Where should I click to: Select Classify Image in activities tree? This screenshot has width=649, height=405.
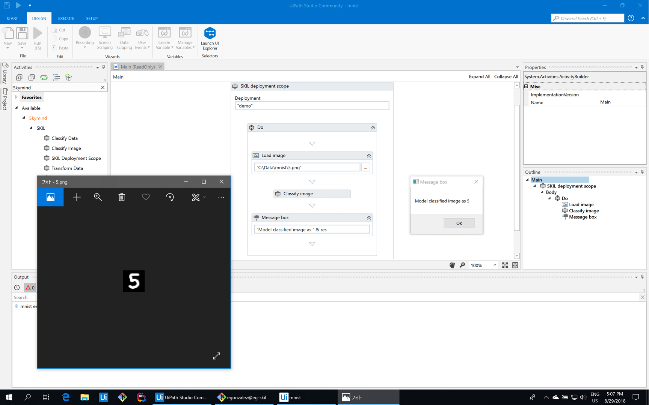click(x=66, y=148)
